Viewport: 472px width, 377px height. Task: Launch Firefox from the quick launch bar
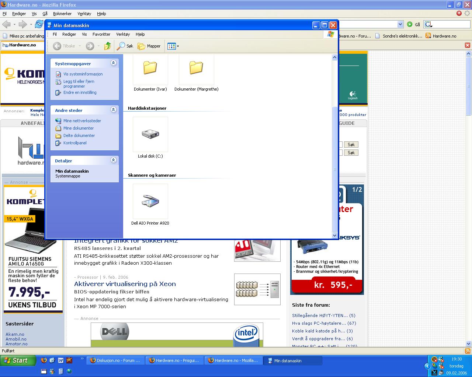pos(44,360)
